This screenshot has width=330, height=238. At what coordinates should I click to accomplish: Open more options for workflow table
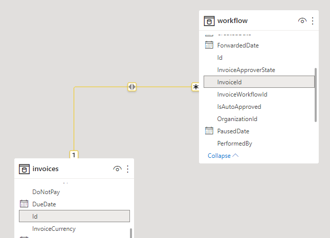coord(313,21)
